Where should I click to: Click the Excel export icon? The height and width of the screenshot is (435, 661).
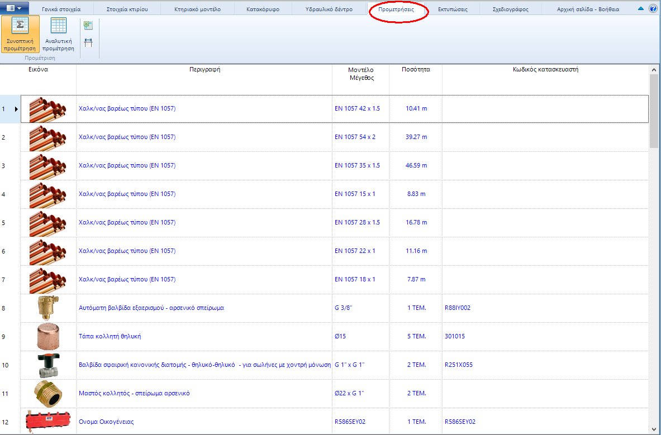pyautogui.click(x=88, y=26)
